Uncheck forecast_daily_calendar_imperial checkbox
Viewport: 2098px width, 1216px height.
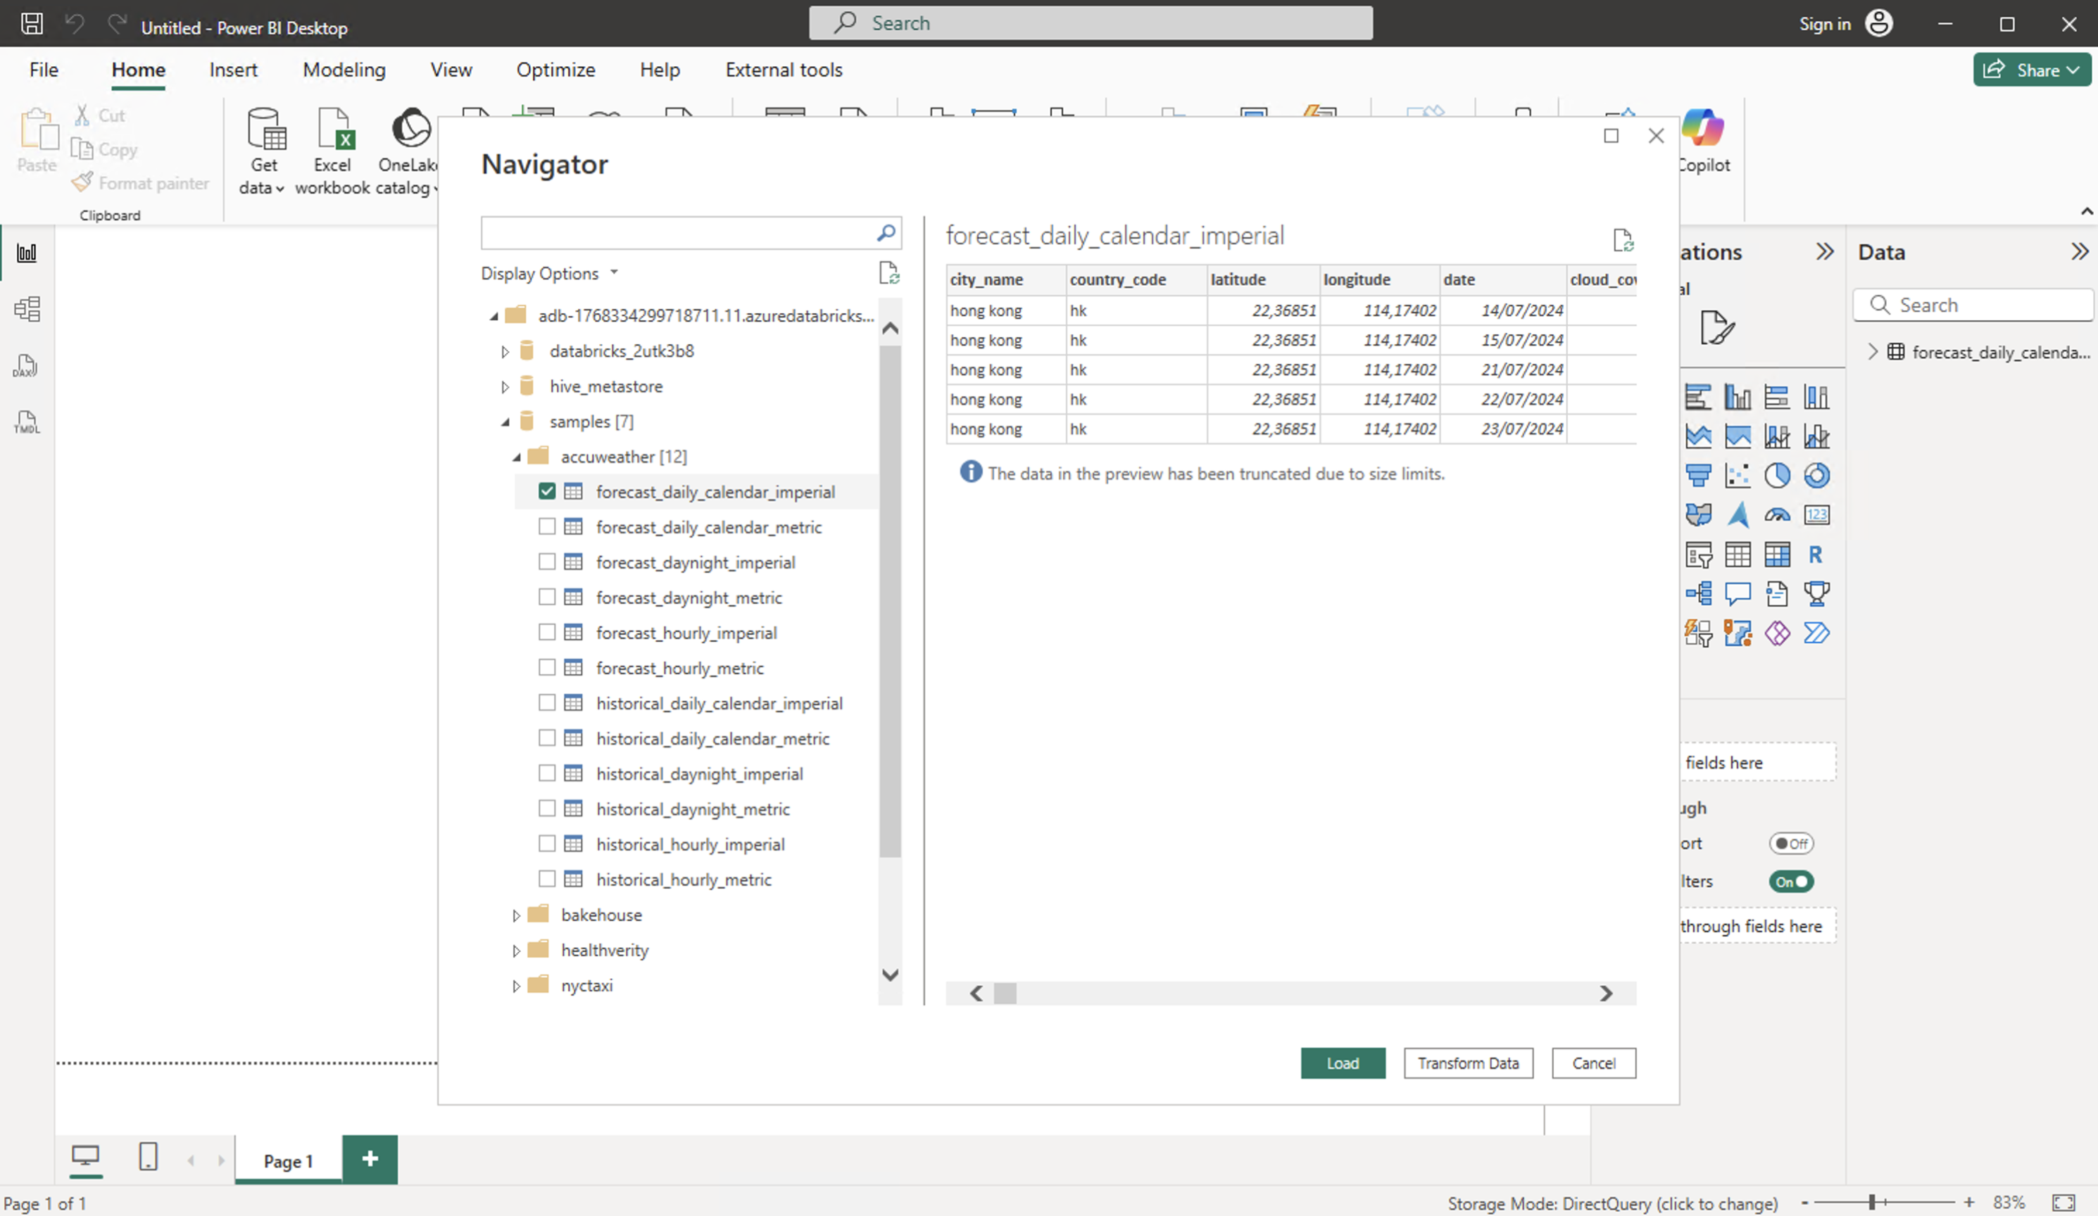(x=547, y=491)
